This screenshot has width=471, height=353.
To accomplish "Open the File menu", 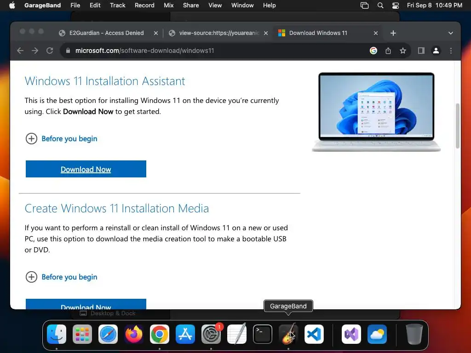I will 75,6.
